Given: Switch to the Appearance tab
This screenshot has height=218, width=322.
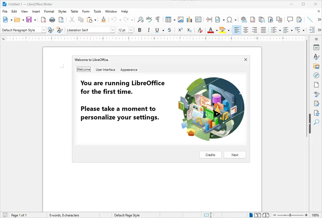Looking at the screenshot, I should tap(129, 70).
